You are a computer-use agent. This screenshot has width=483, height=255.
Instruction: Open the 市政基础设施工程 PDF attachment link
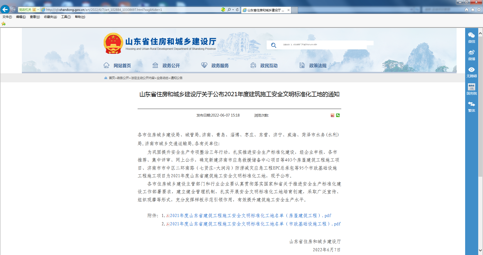(255, 224)
